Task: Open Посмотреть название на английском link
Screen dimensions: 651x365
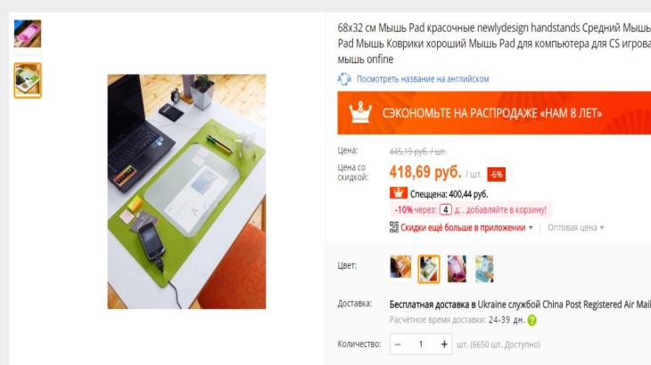Action: 423,78
